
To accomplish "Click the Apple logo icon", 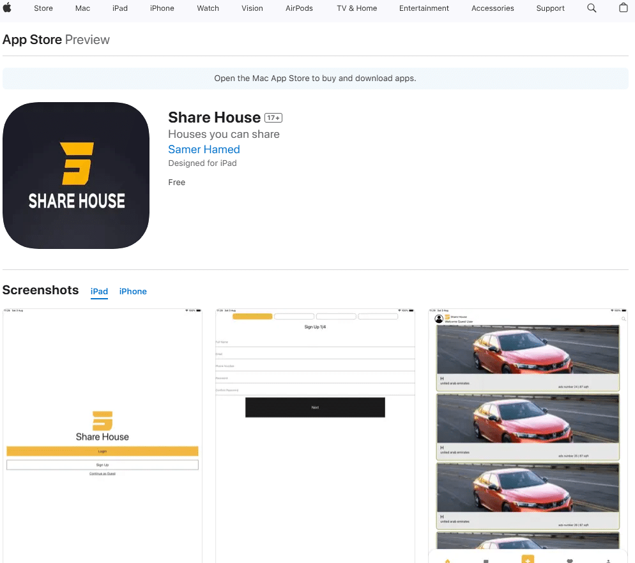I will click(7, 8).
